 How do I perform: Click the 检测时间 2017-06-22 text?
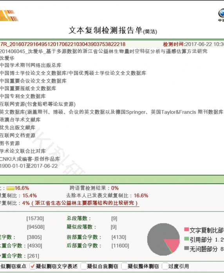193,44
